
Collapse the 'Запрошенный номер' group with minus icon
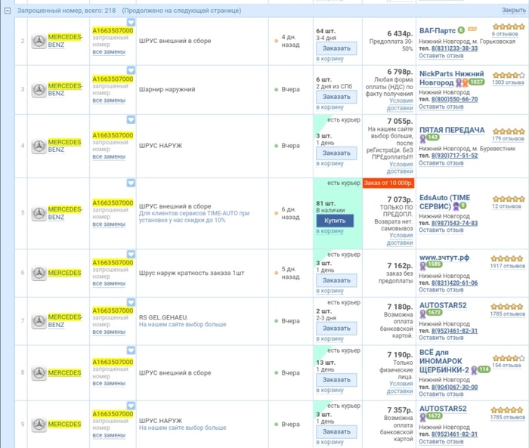pos(8,11)
